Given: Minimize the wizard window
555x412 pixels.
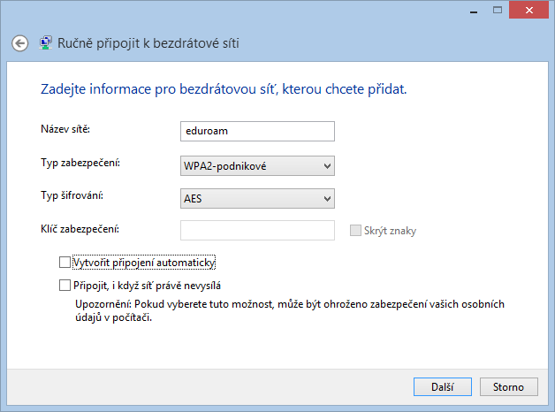Looking at the screenshot, I should coord(474,11).
